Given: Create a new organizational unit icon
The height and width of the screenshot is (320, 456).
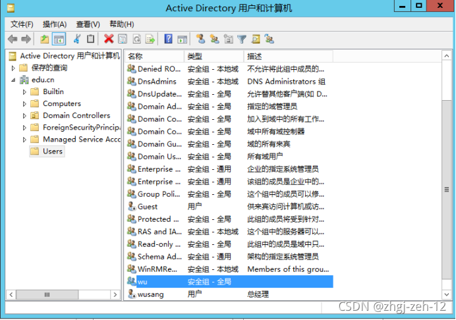Looking at the screenshot, I should 228,39.
